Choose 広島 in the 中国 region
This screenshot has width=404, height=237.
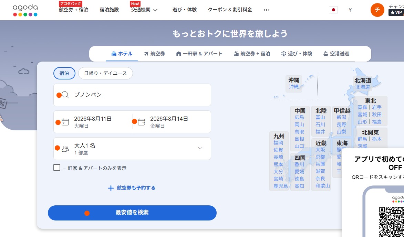[299, 117]
